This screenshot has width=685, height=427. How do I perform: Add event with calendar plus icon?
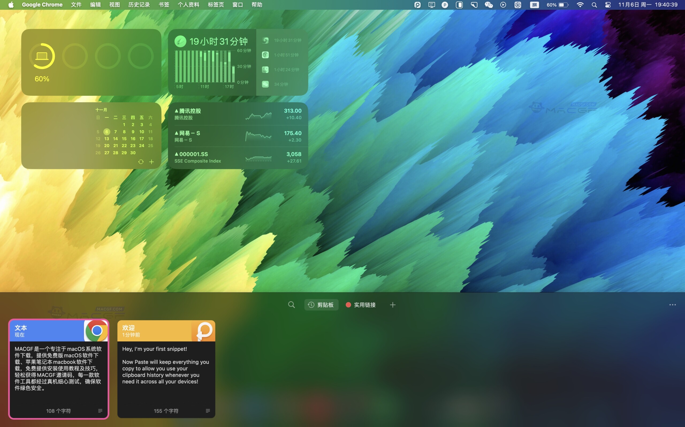[151, 162]
